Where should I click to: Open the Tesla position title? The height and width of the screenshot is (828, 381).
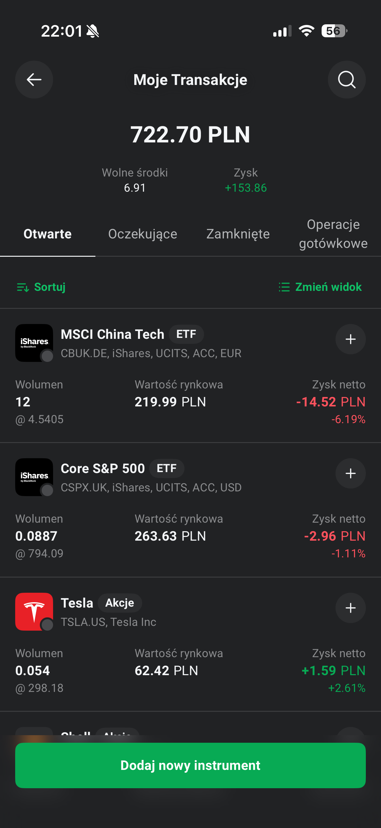click(x=77, y=603)
